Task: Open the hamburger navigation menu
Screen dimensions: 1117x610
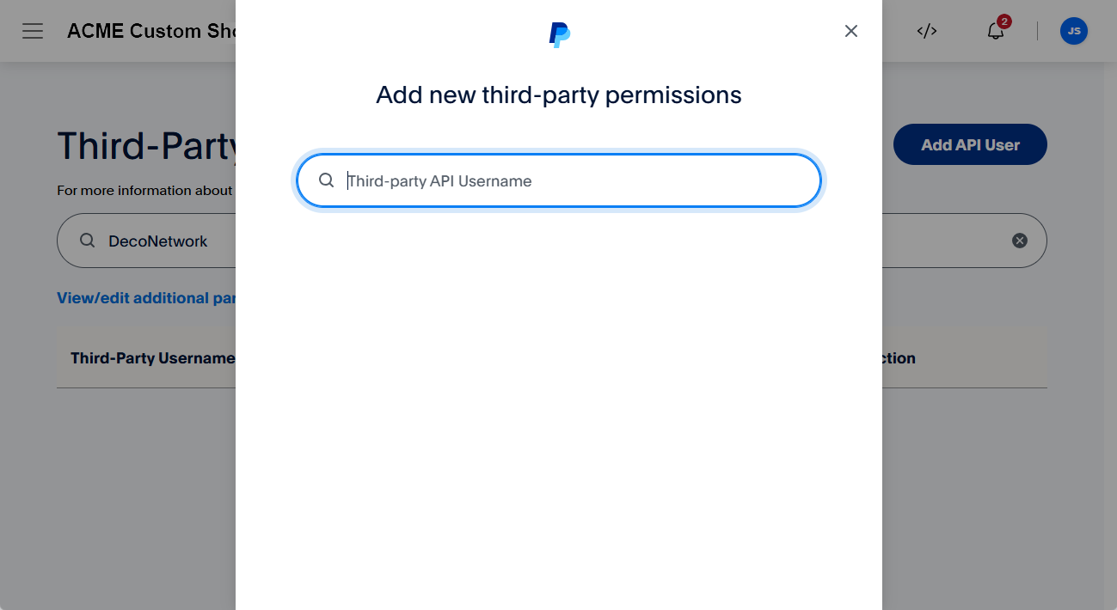Action: coord(33,31)
